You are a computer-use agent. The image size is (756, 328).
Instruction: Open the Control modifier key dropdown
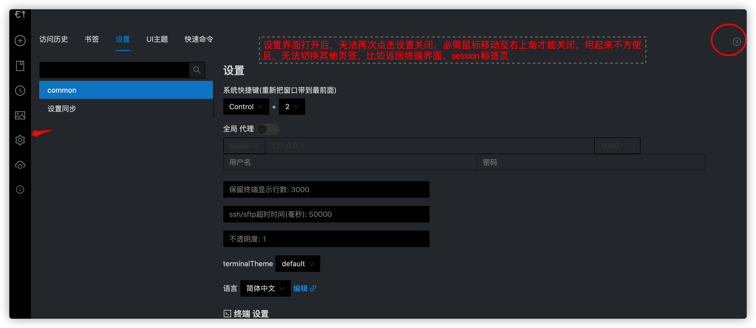pyautogui.click(x=246, y=107)
